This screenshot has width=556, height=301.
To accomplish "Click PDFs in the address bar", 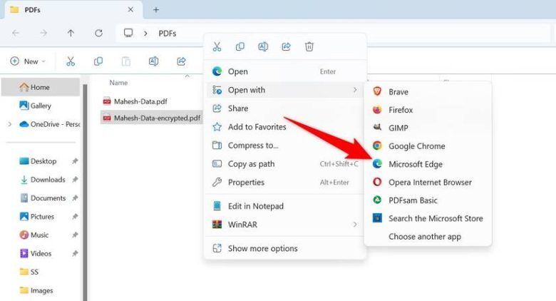I will pyautogui.click(x=168, y=34).
